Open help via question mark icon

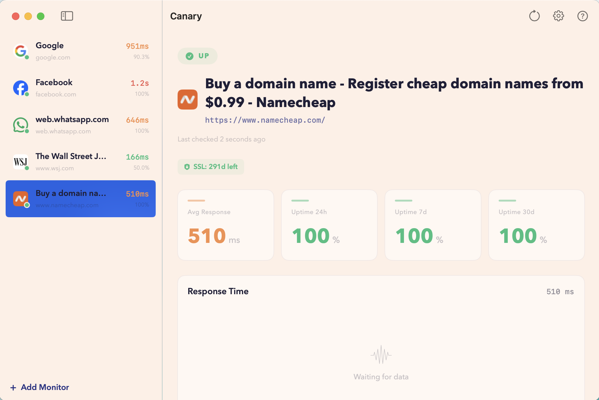coord(582,16)
